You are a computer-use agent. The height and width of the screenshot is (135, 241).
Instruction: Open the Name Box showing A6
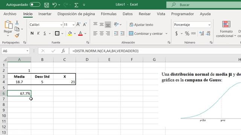(15, 51)
